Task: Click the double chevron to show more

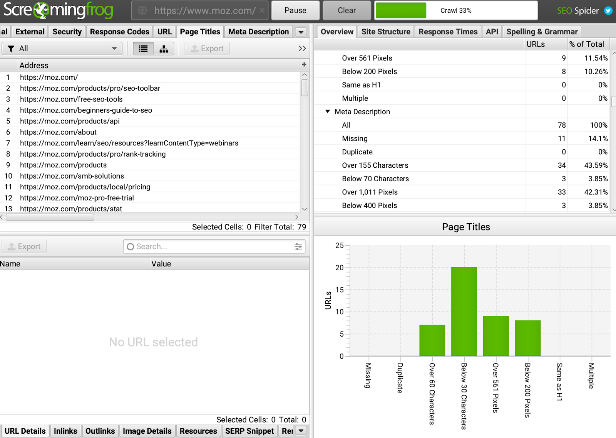Action: 302,49
